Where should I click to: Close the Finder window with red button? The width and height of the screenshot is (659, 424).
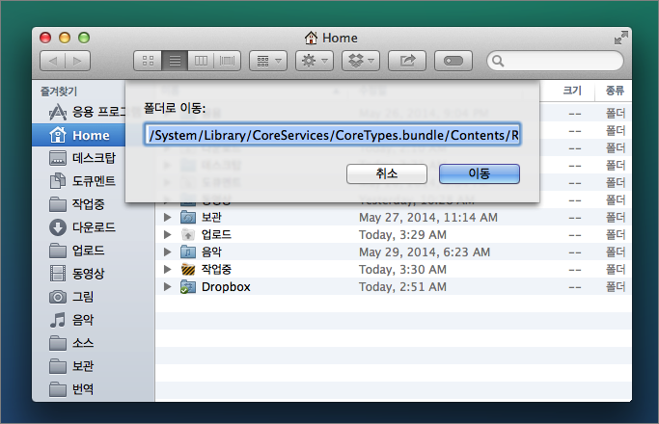45,38
